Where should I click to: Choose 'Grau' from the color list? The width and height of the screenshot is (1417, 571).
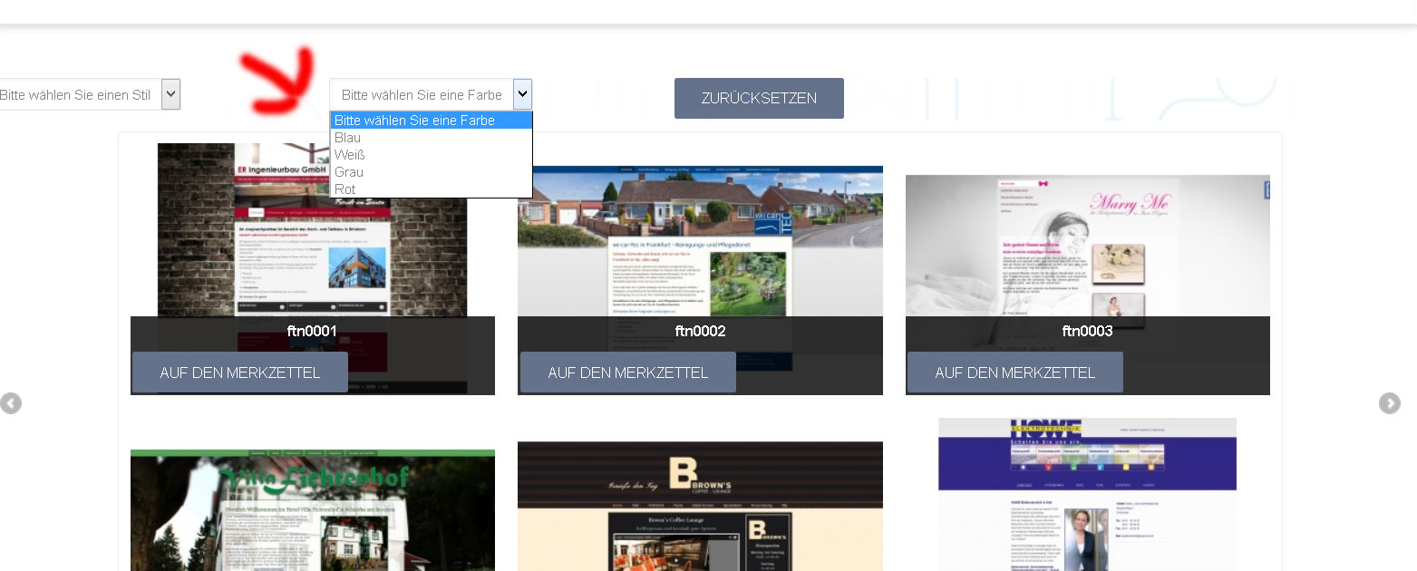(x=432, y=172)
